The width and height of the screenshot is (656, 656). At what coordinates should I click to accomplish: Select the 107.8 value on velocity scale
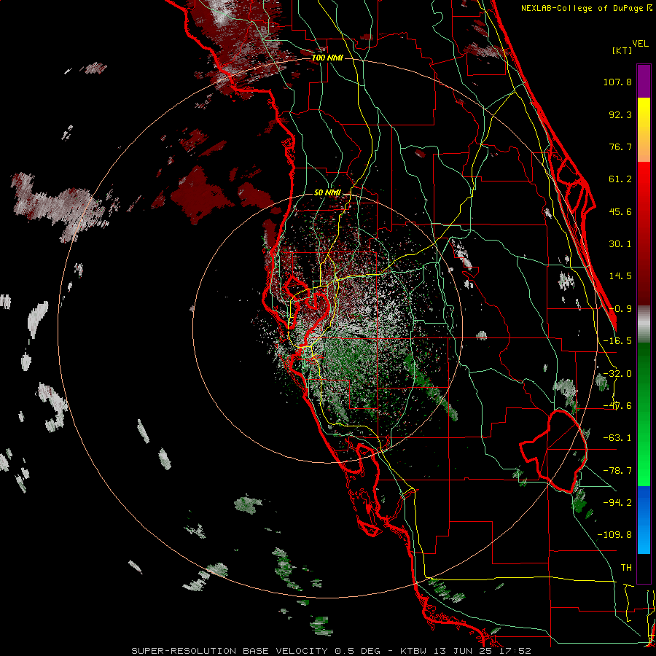pos(617,82)
